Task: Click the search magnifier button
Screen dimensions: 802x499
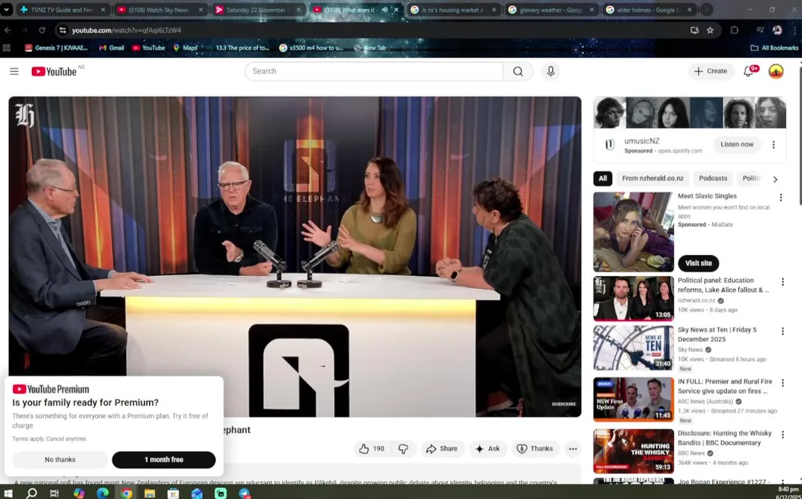Action: click(x=518, y=71)
